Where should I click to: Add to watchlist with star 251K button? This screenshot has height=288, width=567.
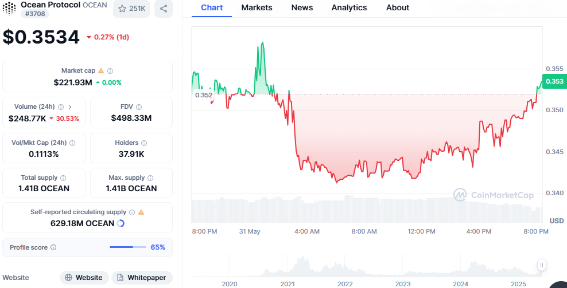(x=131, y=8)
